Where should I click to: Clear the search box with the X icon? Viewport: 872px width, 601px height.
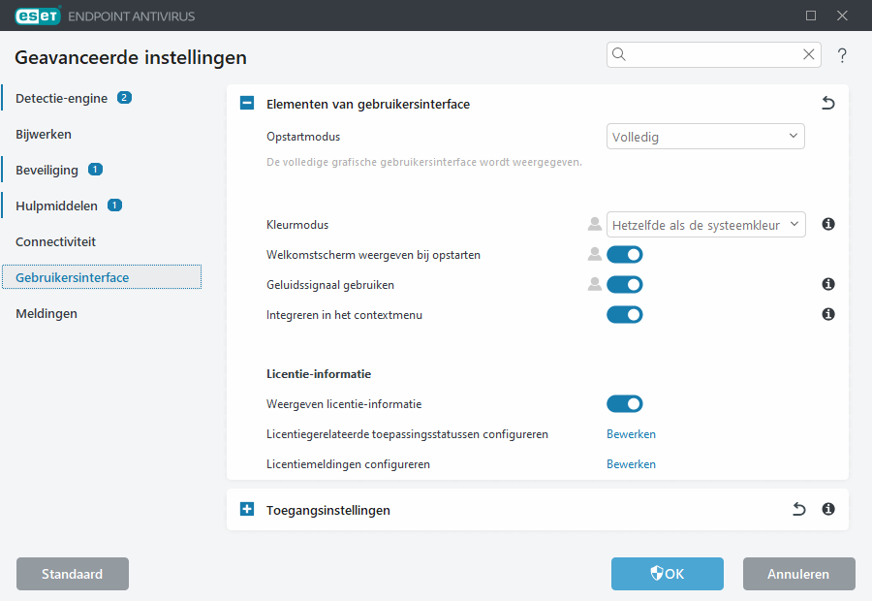point(808,55)
